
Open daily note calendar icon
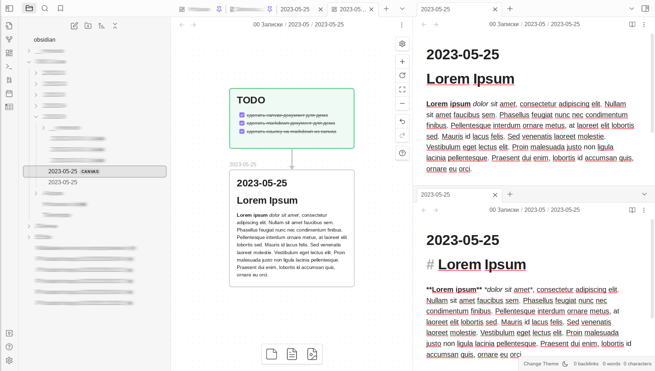[9, 94]
